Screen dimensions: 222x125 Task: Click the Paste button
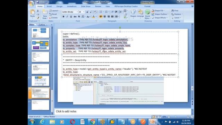click(x=33, y=14)
